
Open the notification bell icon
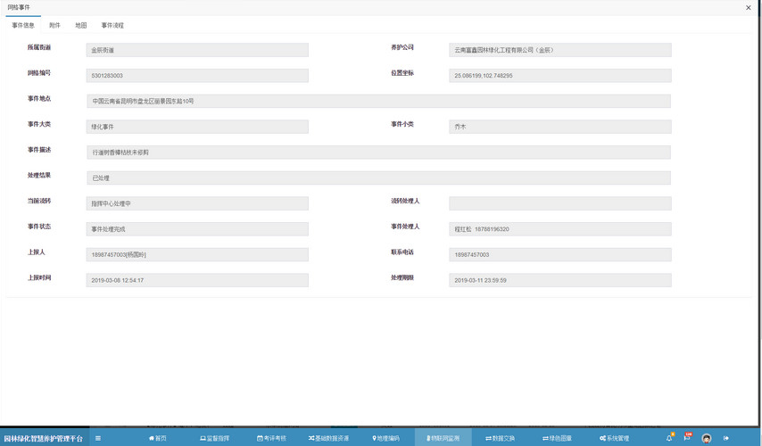pos(669,438)
